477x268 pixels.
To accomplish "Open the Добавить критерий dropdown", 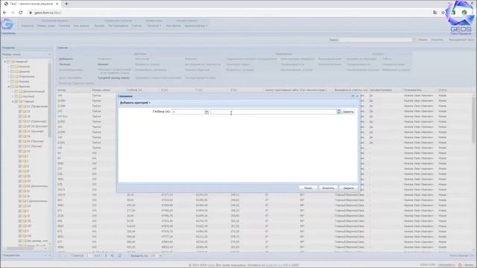I will coord(135,103).
